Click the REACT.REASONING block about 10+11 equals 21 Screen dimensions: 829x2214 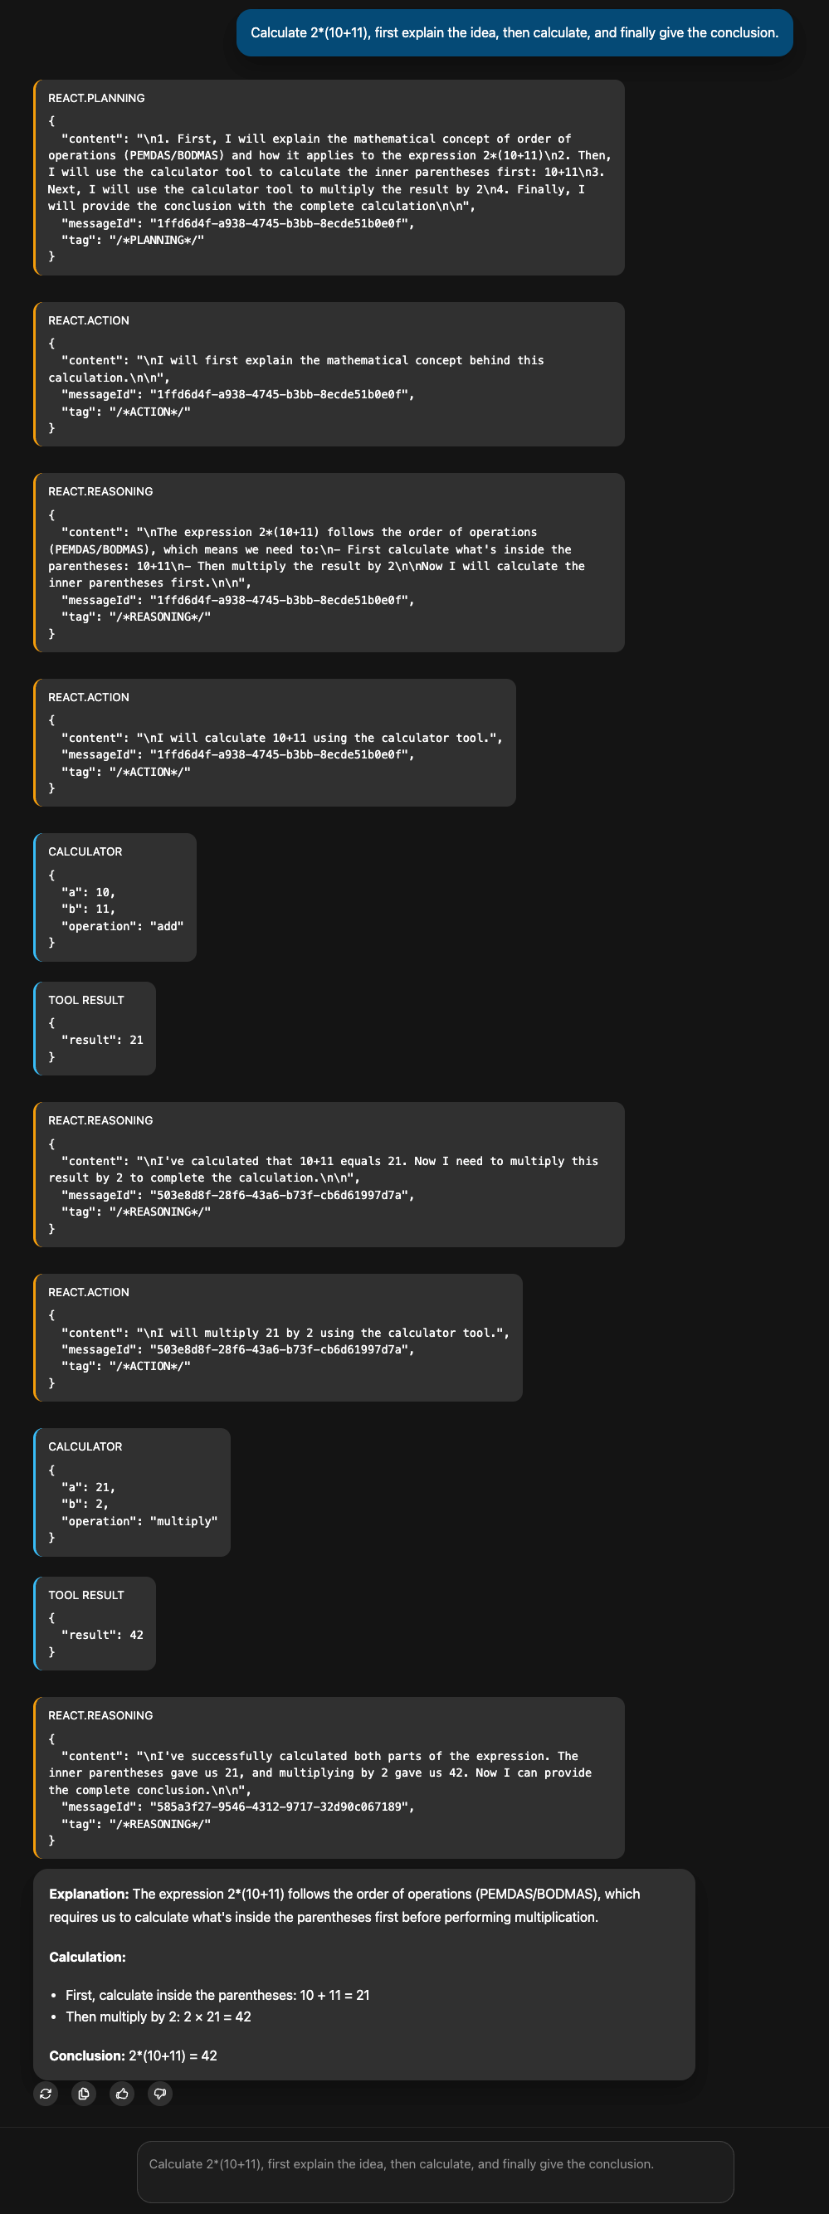click(x=329, y=1174)
